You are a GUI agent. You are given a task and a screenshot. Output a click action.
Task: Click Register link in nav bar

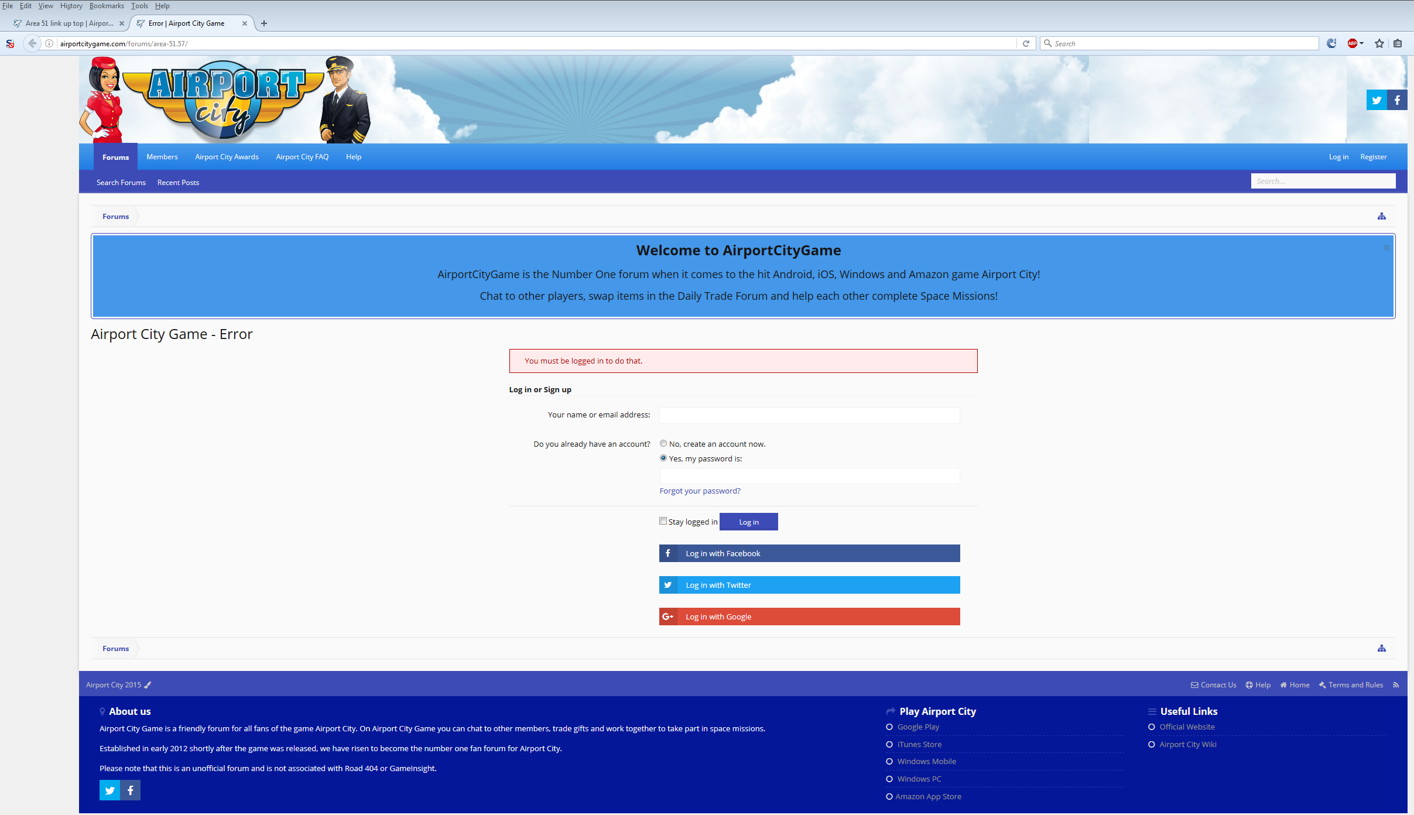[1374, 157]
